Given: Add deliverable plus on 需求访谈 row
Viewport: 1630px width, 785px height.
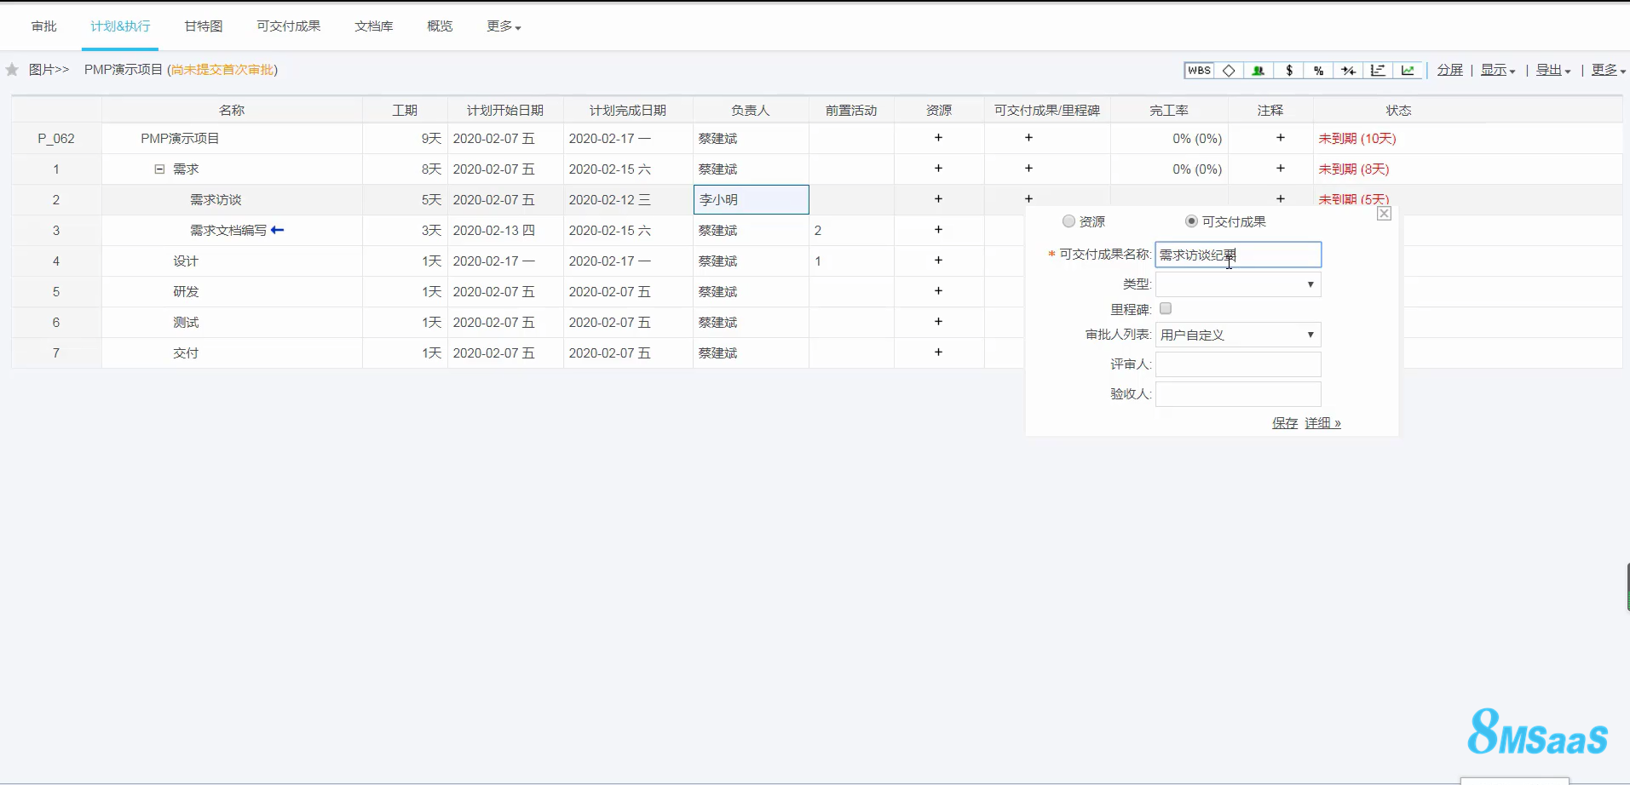Looking at the screenshot, I should click(x=1028, y=199).
